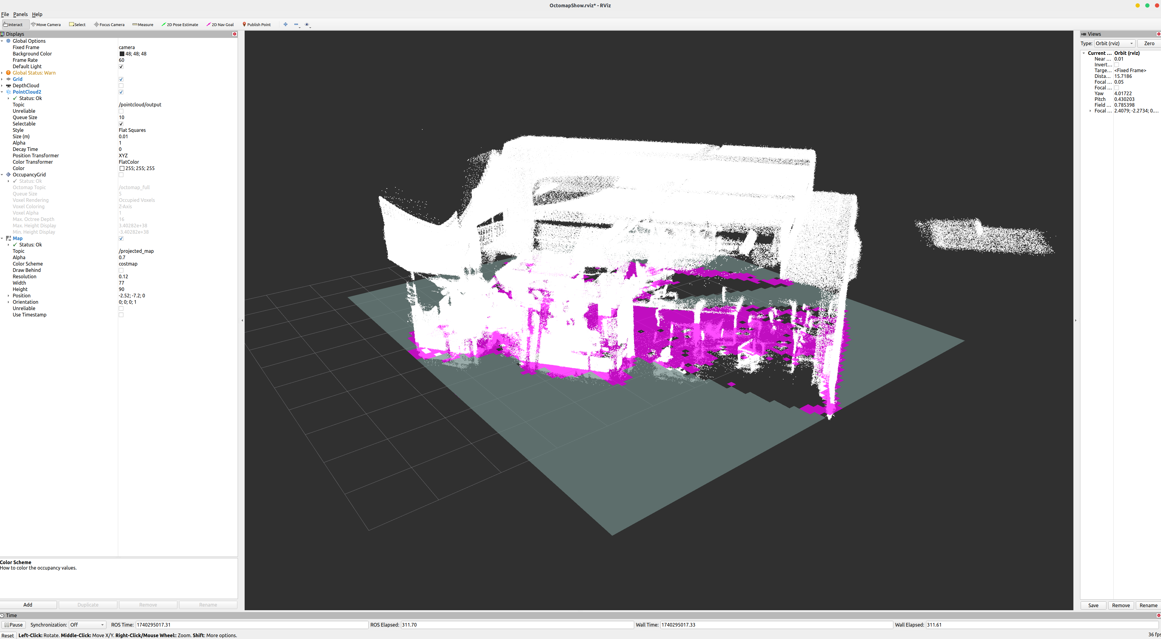Image resolution: width=1161 pixels, height=639 pixels.
Task: Select the Move Camera tool
Action: click(46, 25)
